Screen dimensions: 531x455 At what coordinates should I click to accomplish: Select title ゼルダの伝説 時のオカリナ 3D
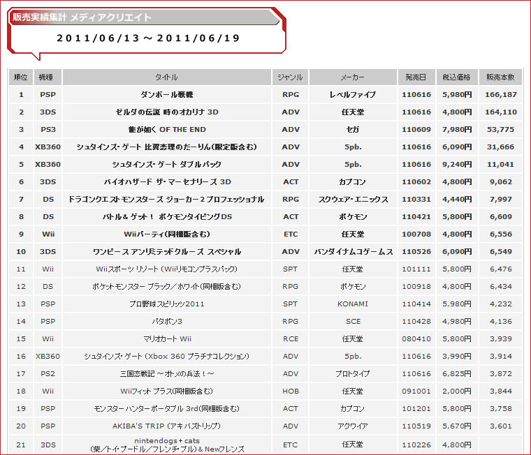tap(166, 112)
